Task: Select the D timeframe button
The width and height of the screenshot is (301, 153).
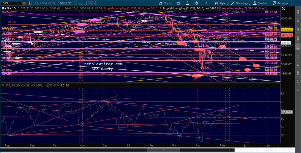Action: pos(206,3)
